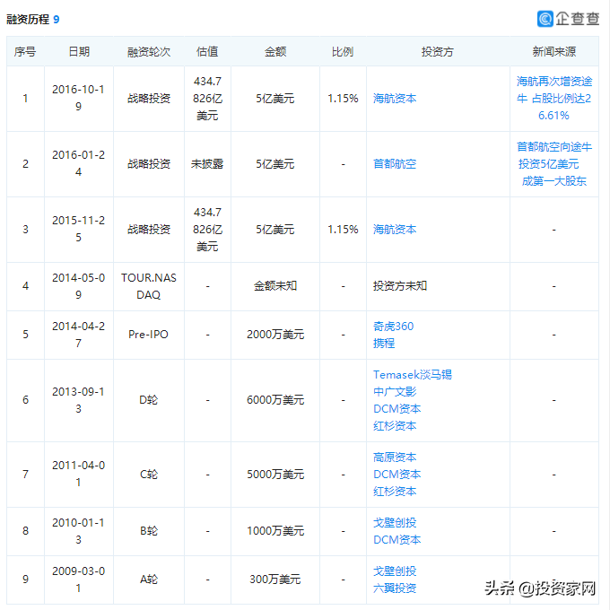Click the 2000万美元 amount cell
This screenshot has width=610, height=610.
[275, 335]
